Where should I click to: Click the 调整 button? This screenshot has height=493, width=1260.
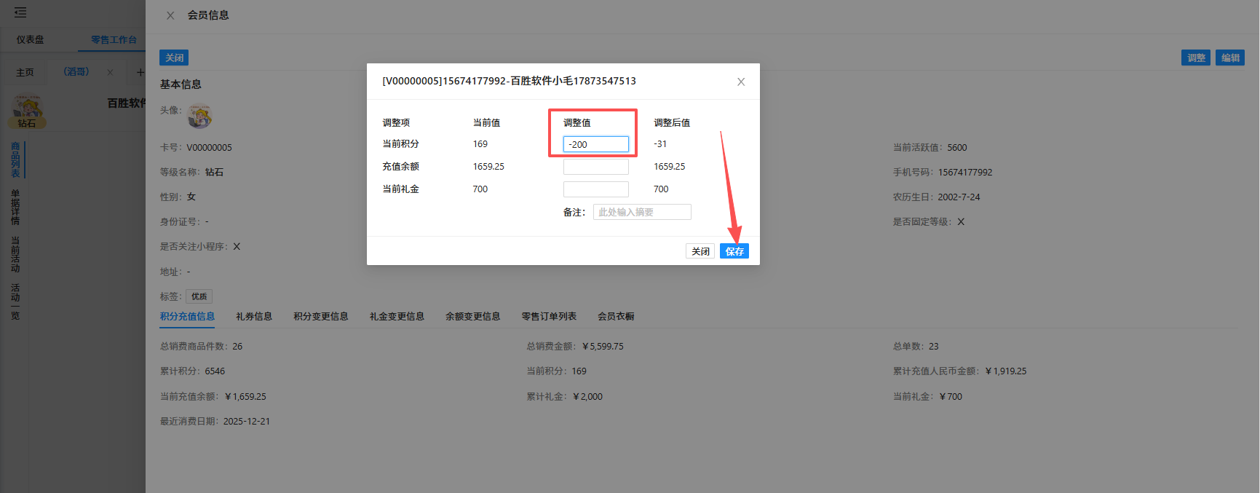click(x=1196, y=58)
